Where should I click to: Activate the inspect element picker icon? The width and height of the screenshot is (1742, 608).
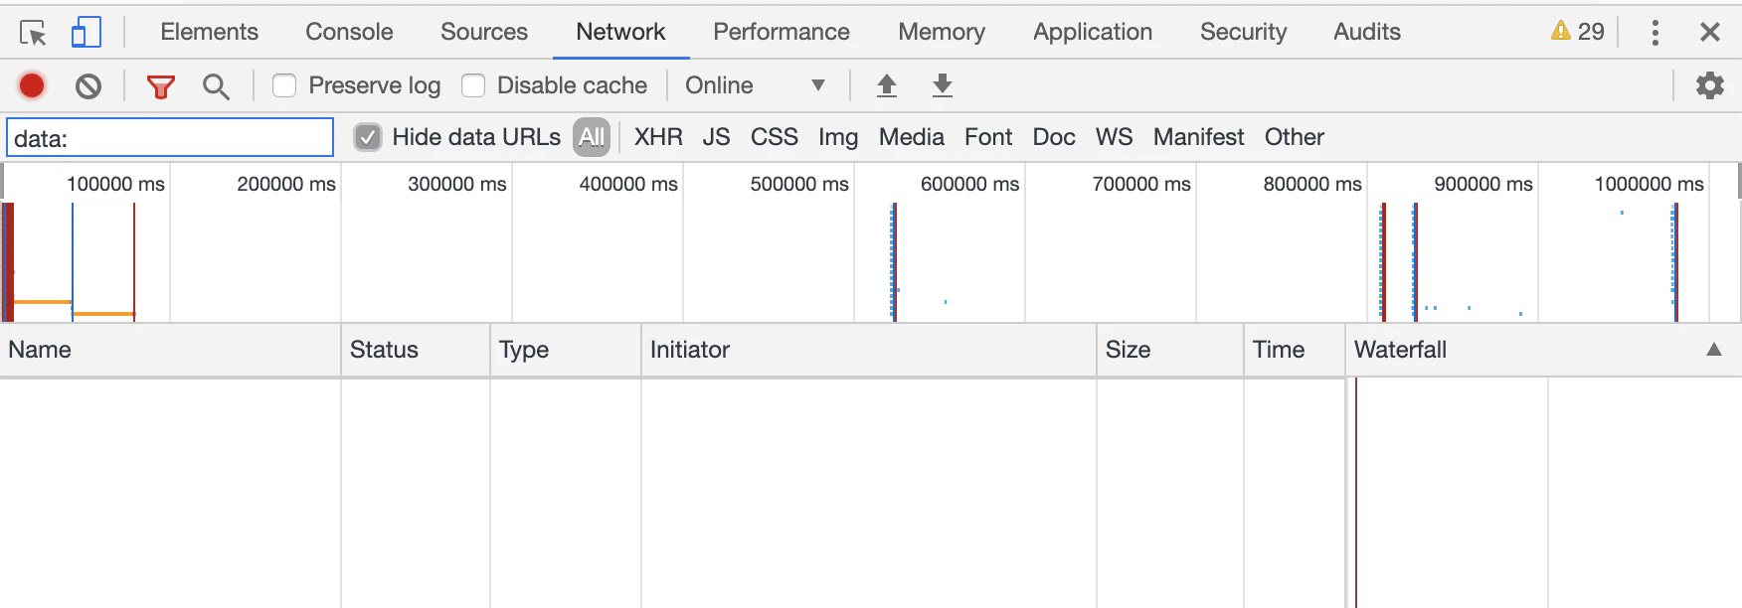[x=33, y=33]
